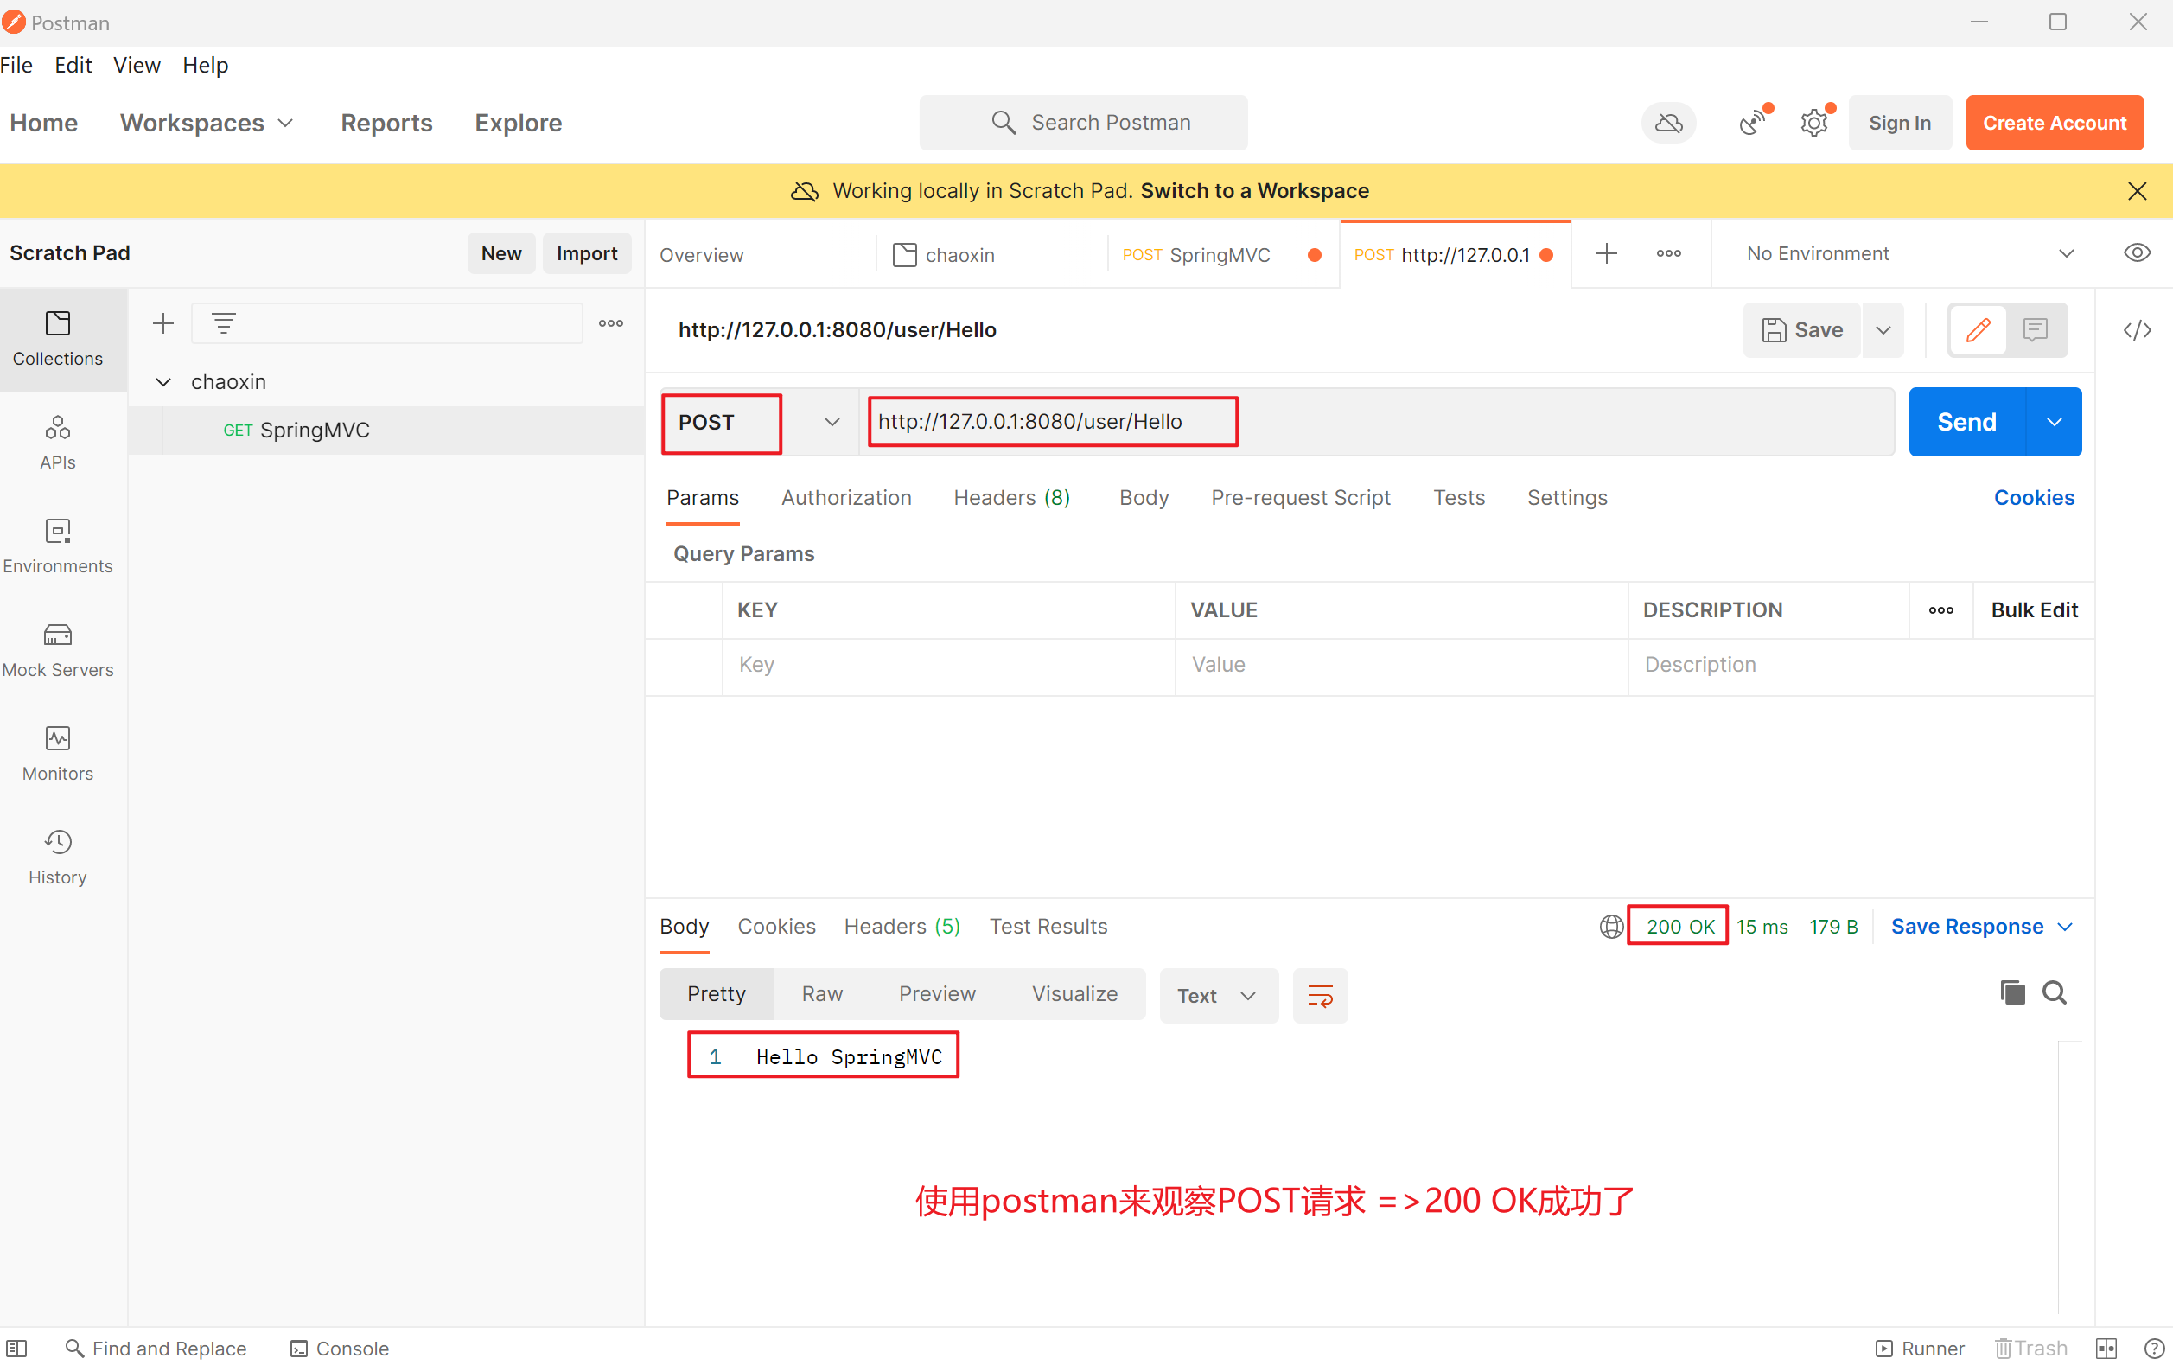Click Switch to a Workspace link

1253,190
